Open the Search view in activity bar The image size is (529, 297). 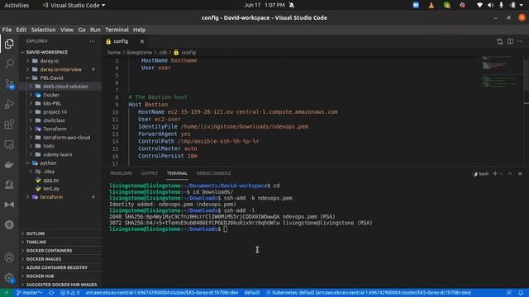(9, 64)
